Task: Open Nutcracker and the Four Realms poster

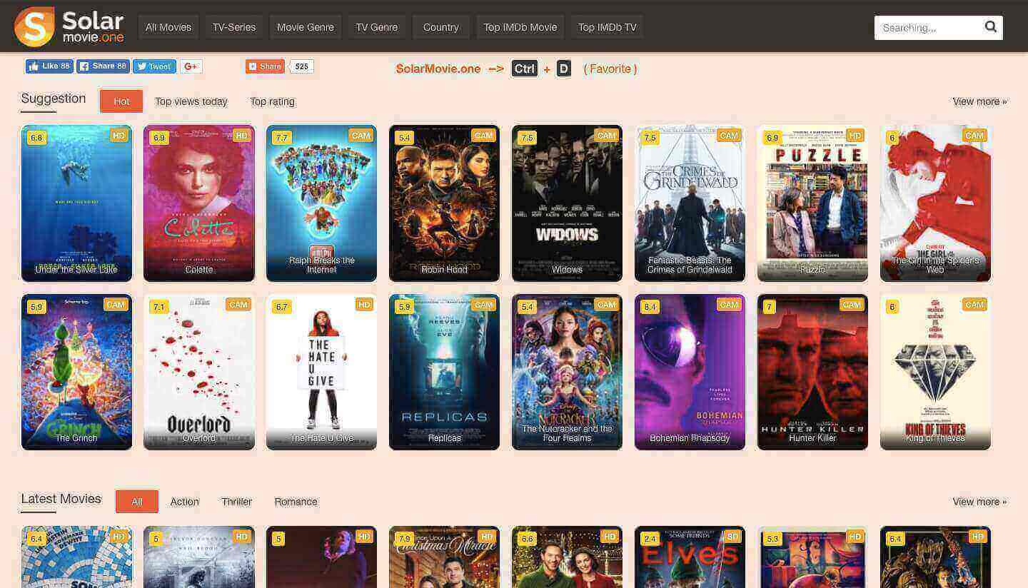Action: (x=567, y=372)
